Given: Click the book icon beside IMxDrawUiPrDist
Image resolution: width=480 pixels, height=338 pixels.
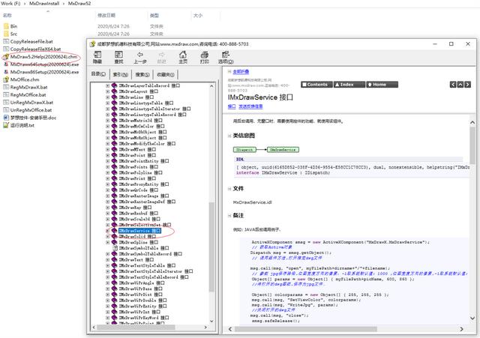Looking at the screenshot, I should tap(114, 295).
